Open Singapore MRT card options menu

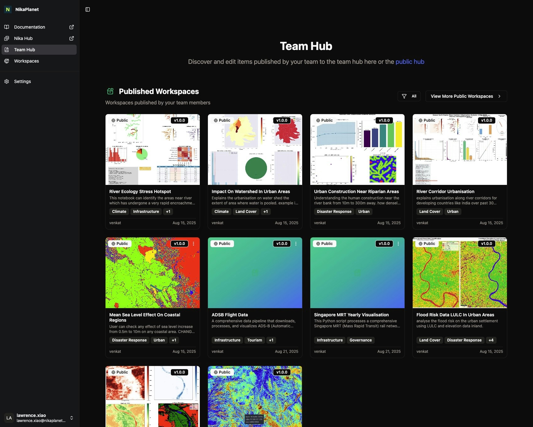pos(398,244)
